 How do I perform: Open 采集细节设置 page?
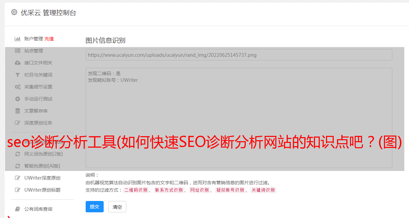pos(38,87)
